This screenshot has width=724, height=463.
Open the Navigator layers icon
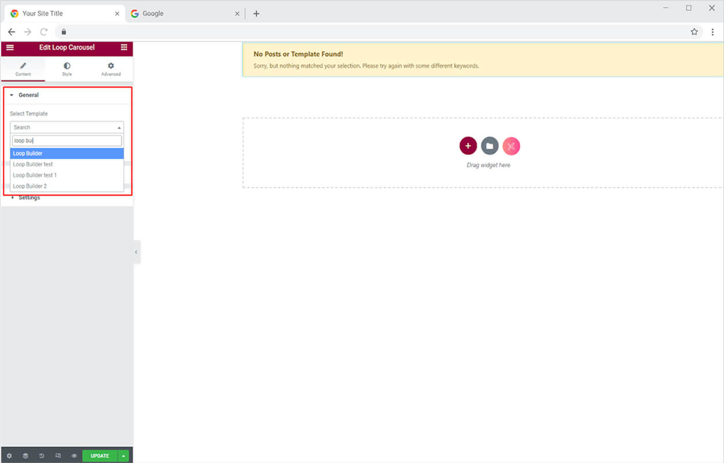(x=25, y=456)
